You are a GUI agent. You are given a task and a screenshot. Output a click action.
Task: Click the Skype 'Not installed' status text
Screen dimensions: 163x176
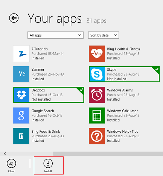coord(117,79)
